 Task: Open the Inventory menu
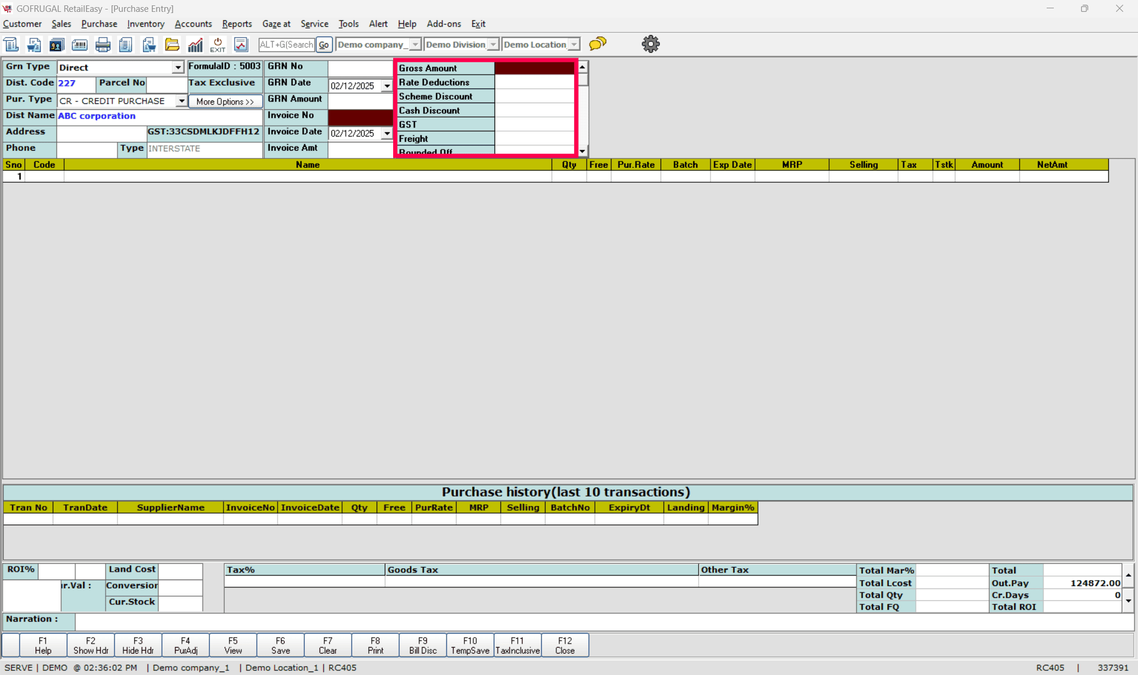coord(146,24)
